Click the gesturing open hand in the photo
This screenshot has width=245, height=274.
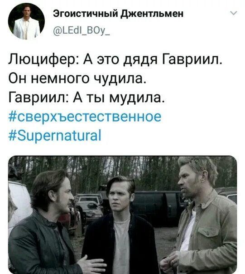coord(91,265)
